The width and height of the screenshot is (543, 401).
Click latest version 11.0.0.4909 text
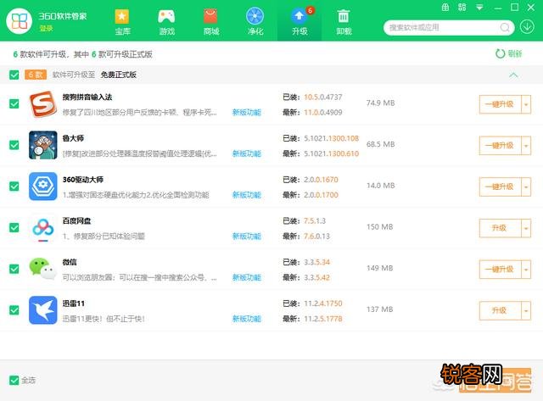pyautogui.click(x=323, y=112)
